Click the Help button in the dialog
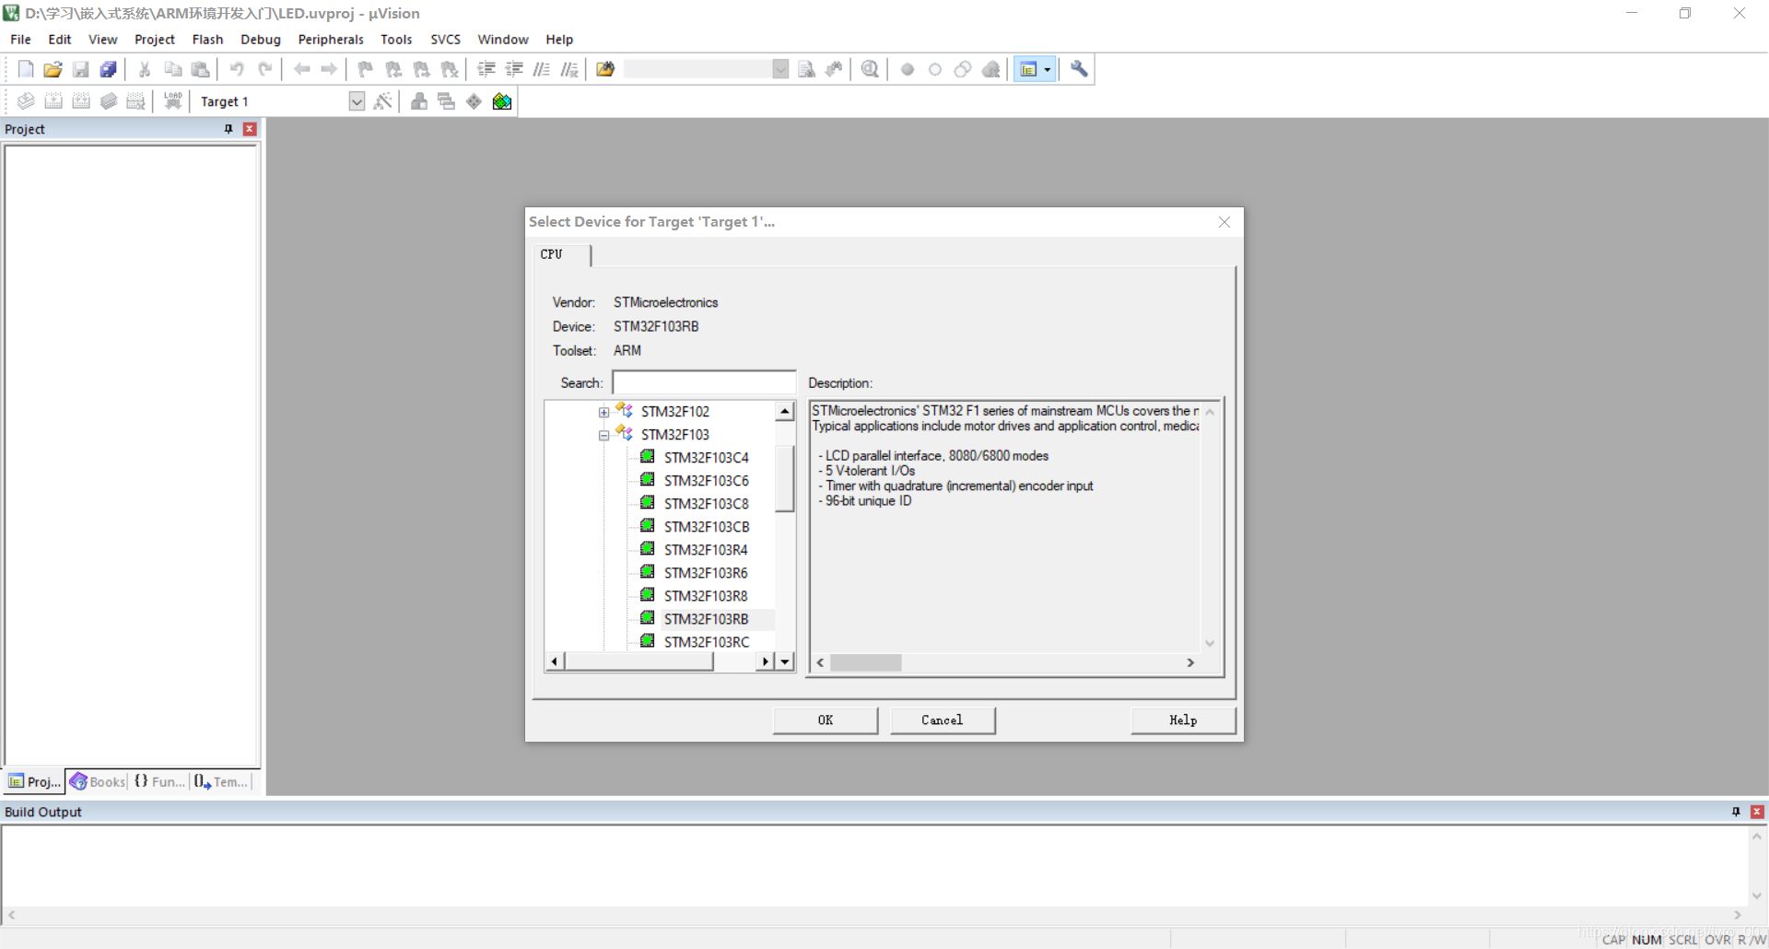 1183,721
